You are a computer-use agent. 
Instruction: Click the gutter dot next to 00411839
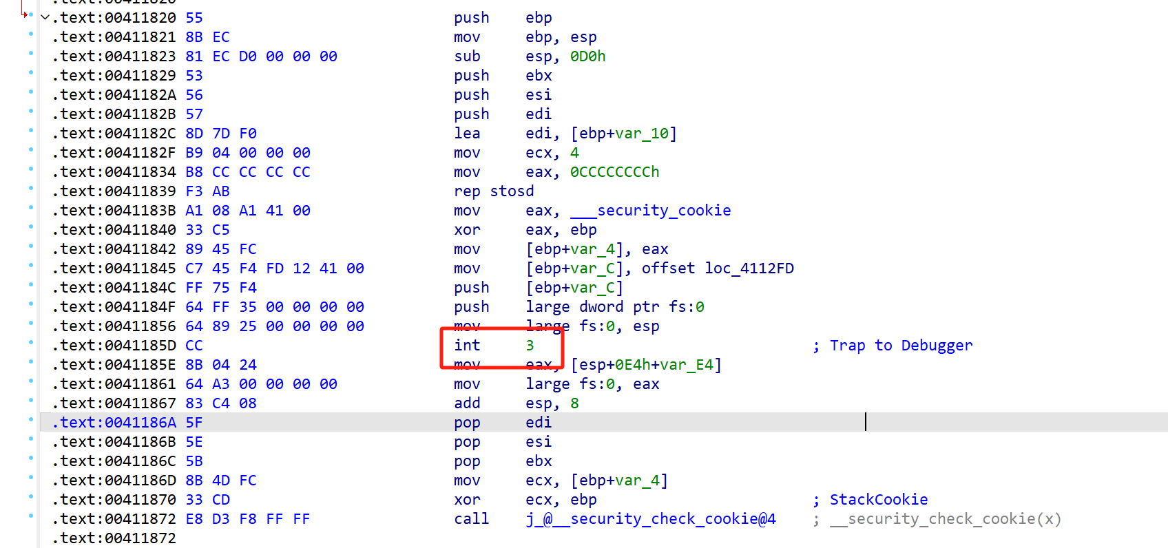click(31, 189)
